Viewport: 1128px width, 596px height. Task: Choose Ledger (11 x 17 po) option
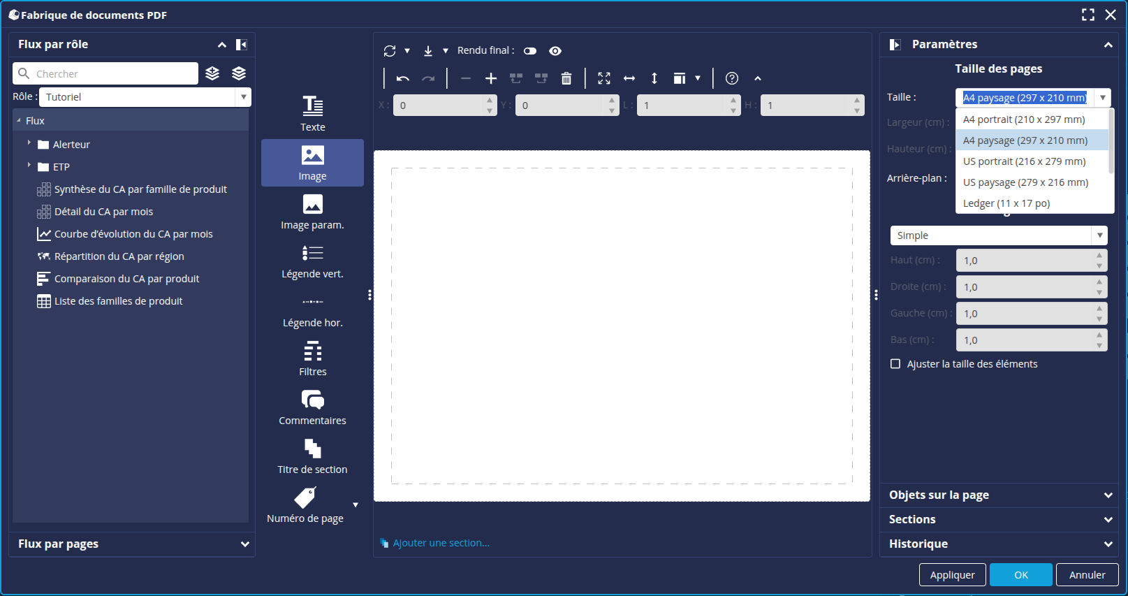click(x=1006, y=203)
